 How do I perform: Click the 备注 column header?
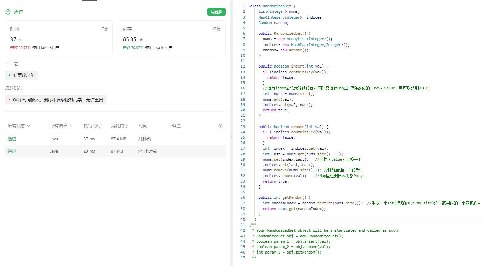pyautogui.click(x=176, y=126)
